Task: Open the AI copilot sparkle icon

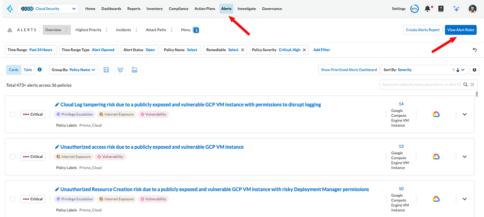Action: click(x=455, y=9)
